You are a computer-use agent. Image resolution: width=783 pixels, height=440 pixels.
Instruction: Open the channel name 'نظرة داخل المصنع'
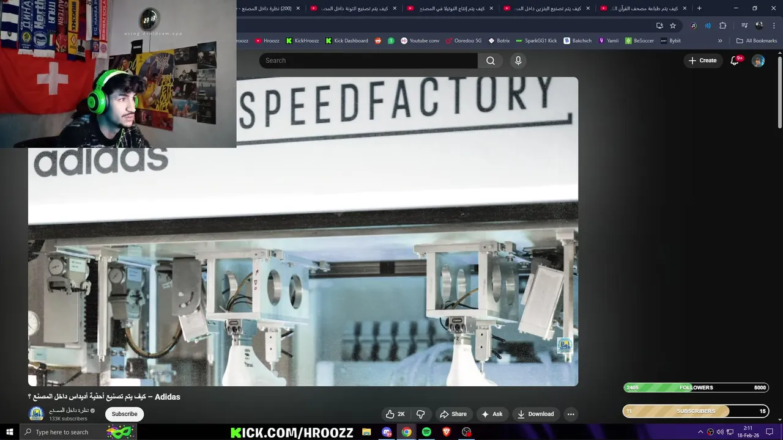click(x=69, y=410)
